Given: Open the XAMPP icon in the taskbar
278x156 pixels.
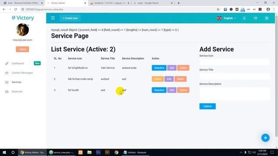Looking at the screenshot, I should [x=80, y=153].
